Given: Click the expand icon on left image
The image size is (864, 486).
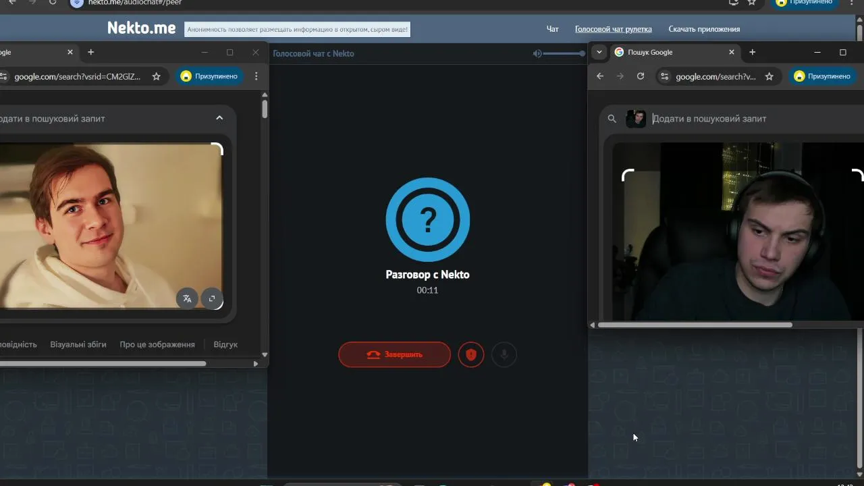Looking at the screenshot, I should click(x=212, y=298).
